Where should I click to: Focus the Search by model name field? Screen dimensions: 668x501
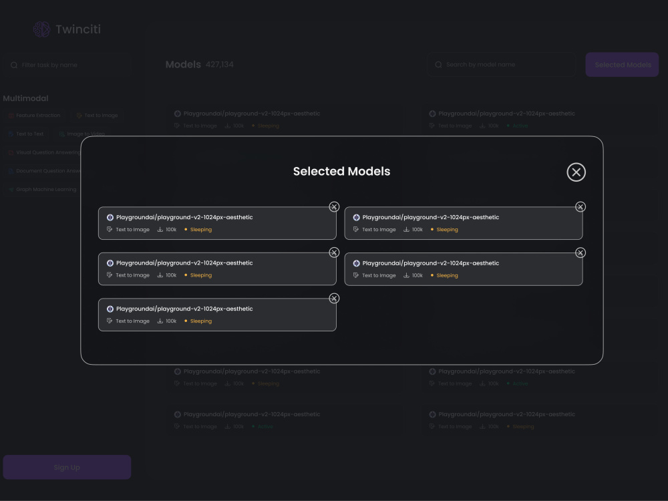point(502,65)
